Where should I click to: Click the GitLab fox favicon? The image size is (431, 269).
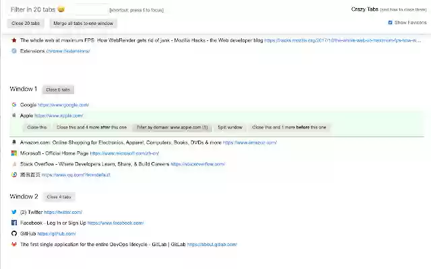coord(13,244)
